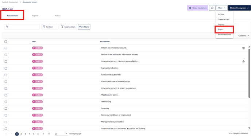
Task: Go to the next page arrow
Action: point(43,134)
